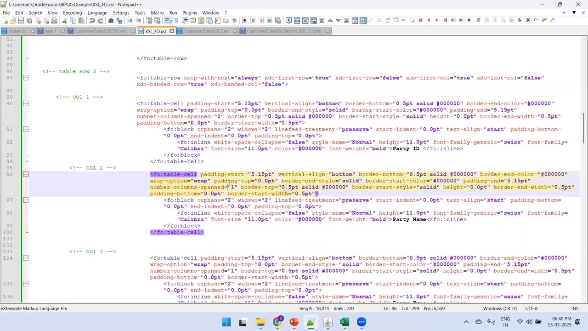
Task: Click the Play macro toolbar icon
Action: (261, 20)
